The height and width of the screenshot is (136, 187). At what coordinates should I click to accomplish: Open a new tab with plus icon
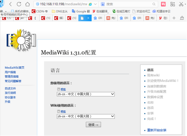pyautogui.click(x=174, y=18)
